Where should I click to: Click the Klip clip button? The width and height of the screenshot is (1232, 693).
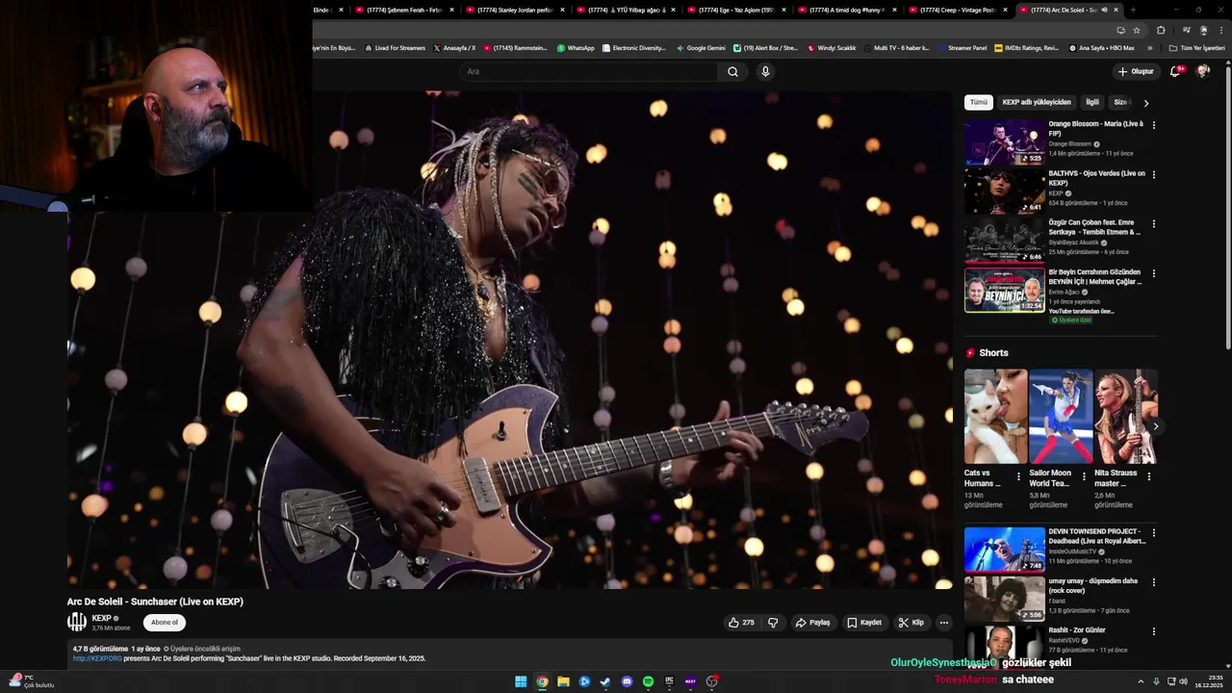click(911, 623)
